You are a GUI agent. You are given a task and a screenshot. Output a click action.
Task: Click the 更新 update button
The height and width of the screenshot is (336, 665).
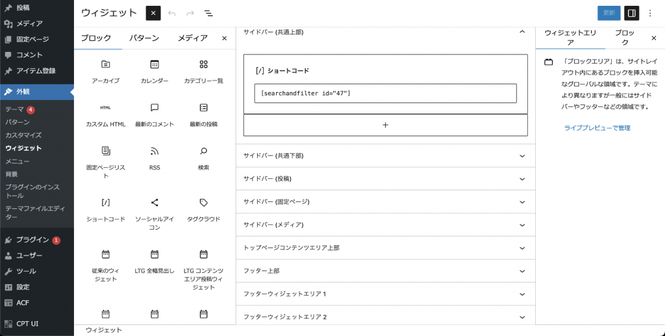[x=609, y=13]
